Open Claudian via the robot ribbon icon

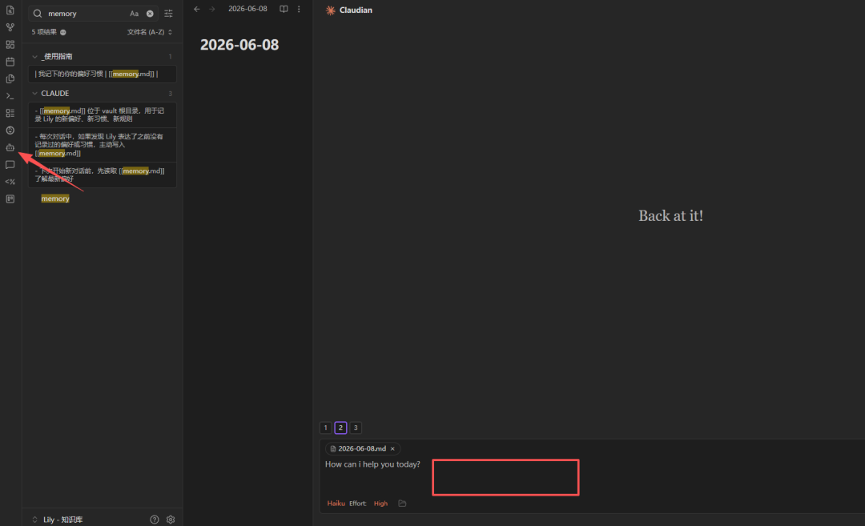point(10,147)
